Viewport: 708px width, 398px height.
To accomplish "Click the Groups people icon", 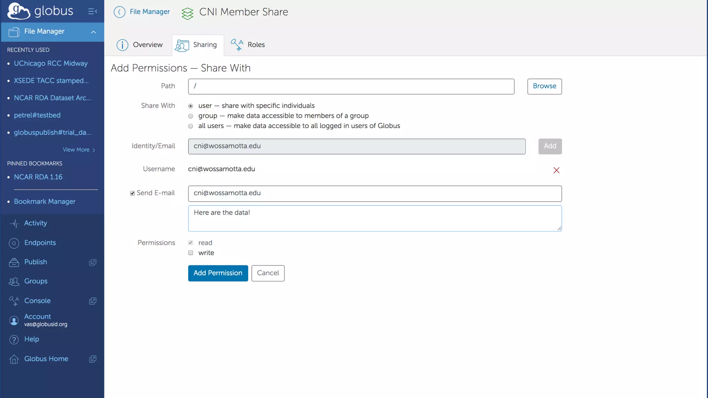I will [14, 282].
